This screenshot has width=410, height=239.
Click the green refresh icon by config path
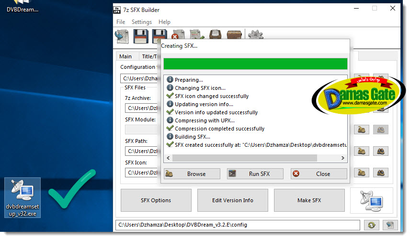pos(371,225)
